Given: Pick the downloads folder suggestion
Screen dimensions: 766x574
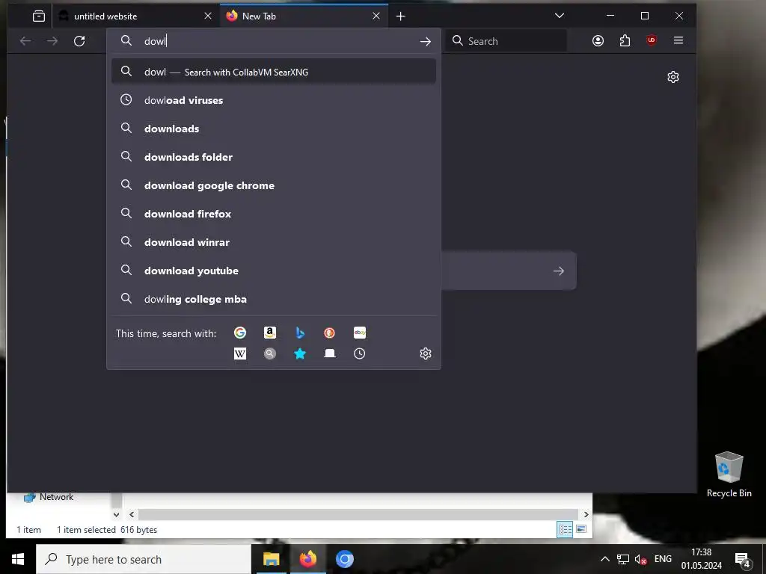Looking at the screenshot, I should point(274,157).
